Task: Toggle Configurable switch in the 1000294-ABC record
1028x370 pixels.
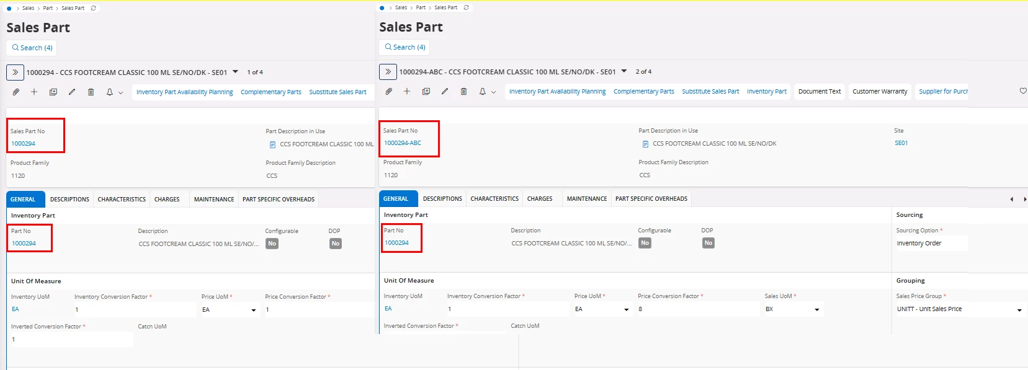Action: (x=645, y=243)
